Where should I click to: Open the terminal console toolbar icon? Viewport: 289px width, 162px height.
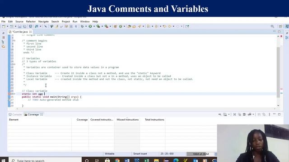click(31, 27)
